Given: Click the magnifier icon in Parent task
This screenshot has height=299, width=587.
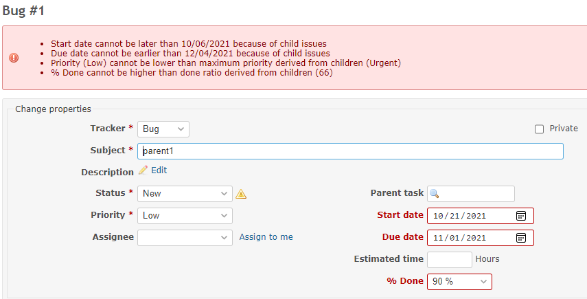Looking at the screenshot, I should tap(435, 194).
